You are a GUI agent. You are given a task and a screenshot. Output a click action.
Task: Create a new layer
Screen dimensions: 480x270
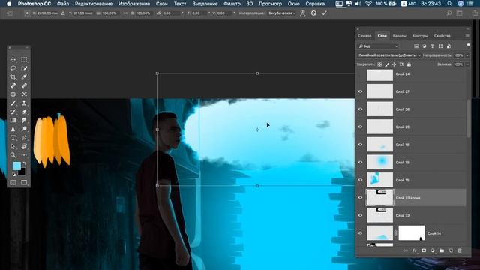point(451,250)
